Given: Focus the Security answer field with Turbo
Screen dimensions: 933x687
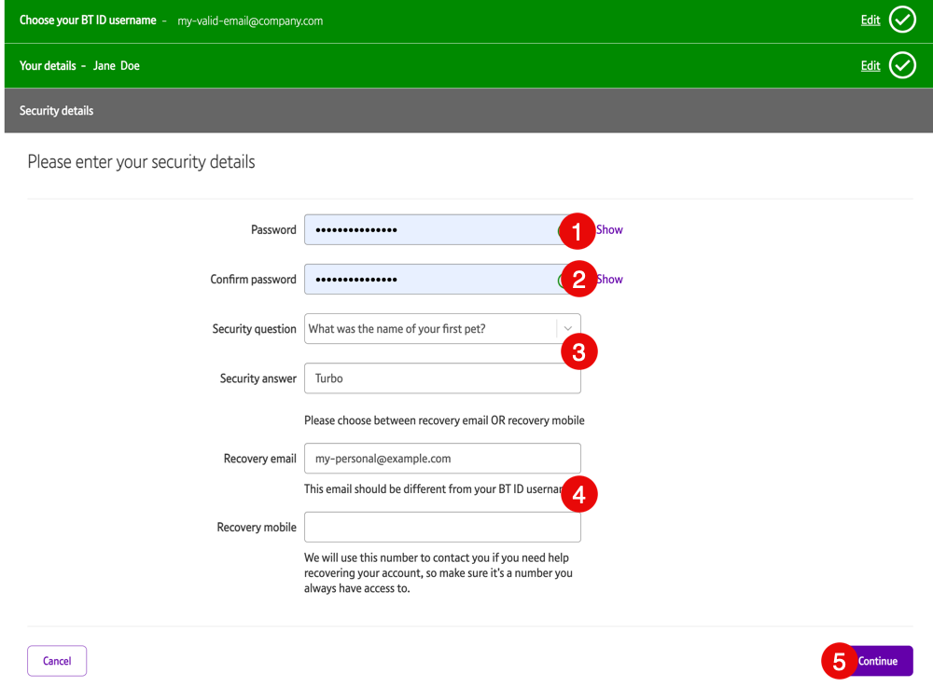Looking at the screenshot, I should [x=442, y=378].
